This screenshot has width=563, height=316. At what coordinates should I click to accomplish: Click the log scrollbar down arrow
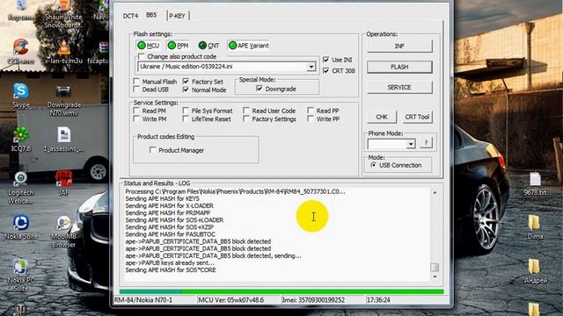click(x=435, y=276)
